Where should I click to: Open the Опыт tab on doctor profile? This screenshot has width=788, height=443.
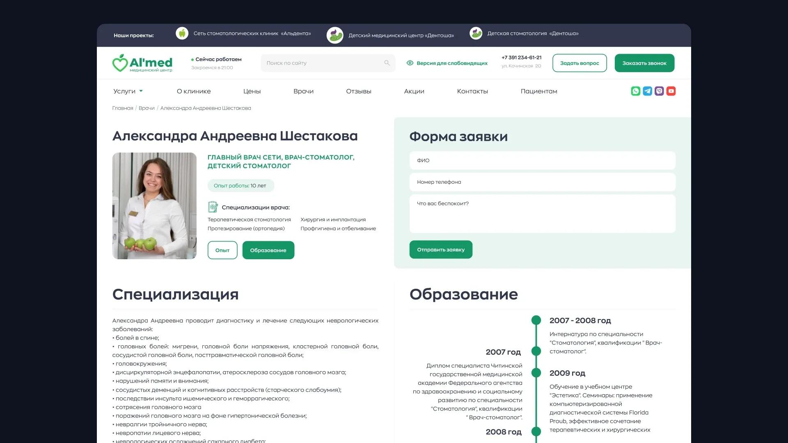pyautogui.click(x=222, y=250)
